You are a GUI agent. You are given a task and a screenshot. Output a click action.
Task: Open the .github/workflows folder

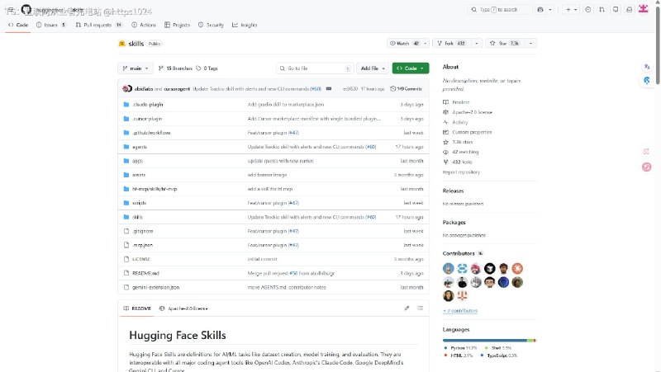pyautogui.click(x=151, y=133)
